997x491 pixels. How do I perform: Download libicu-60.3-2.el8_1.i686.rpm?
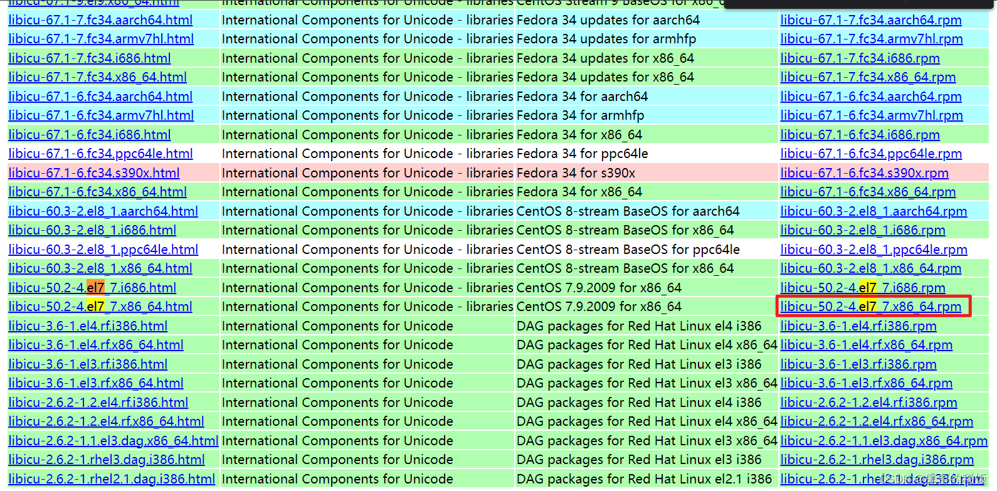click(x=863, y=230)
